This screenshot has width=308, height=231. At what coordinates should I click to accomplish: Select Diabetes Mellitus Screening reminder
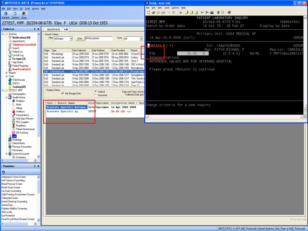pyautogui.click(x=14, y=209)
